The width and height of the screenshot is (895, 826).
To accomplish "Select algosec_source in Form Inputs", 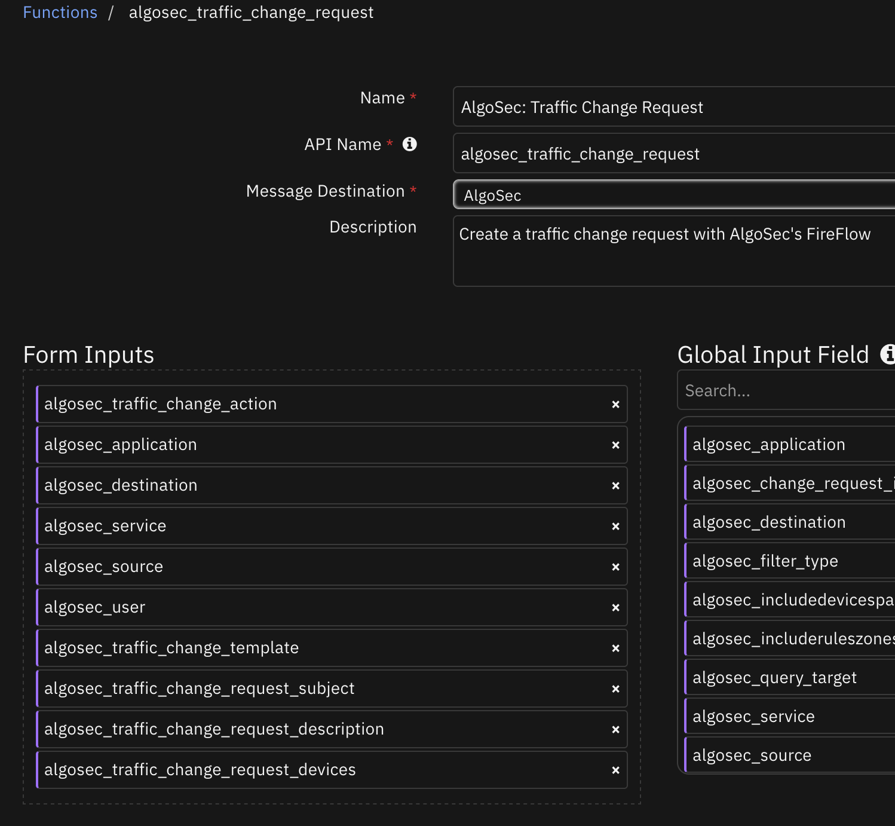I will point(332,567).
